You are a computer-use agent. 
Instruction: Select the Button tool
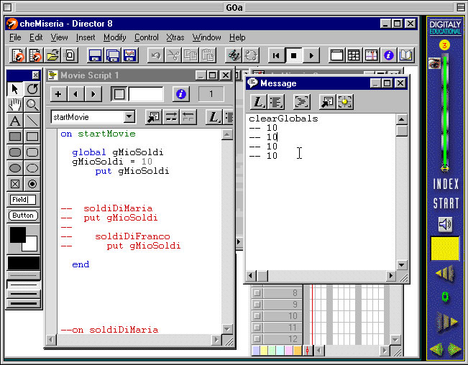click(x=23, y=216)
